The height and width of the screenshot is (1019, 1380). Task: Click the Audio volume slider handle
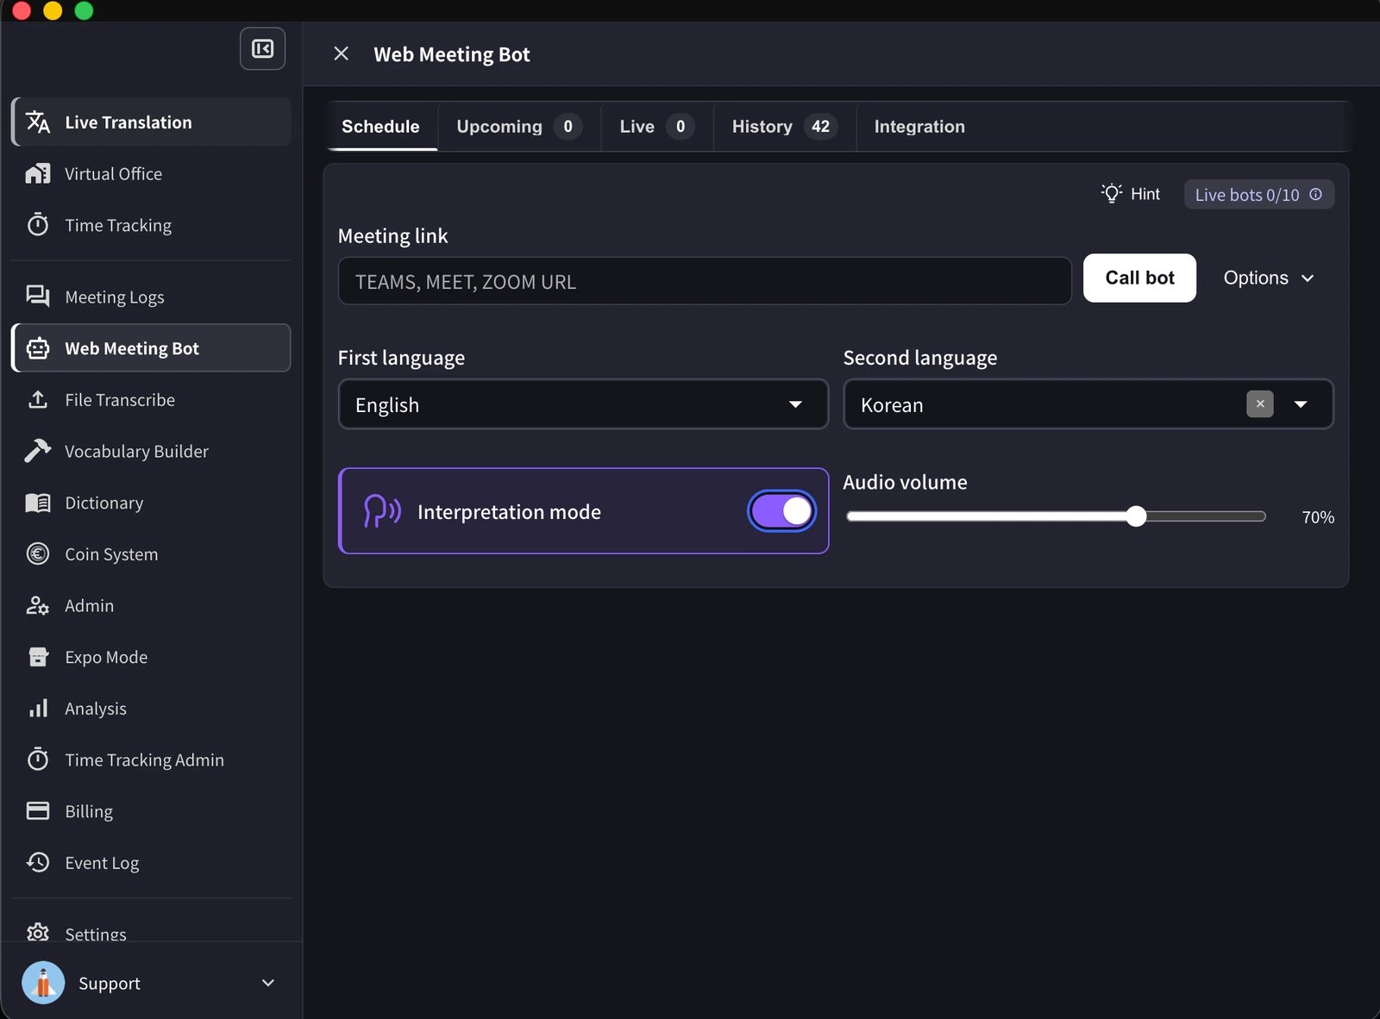coord(1136,516)
